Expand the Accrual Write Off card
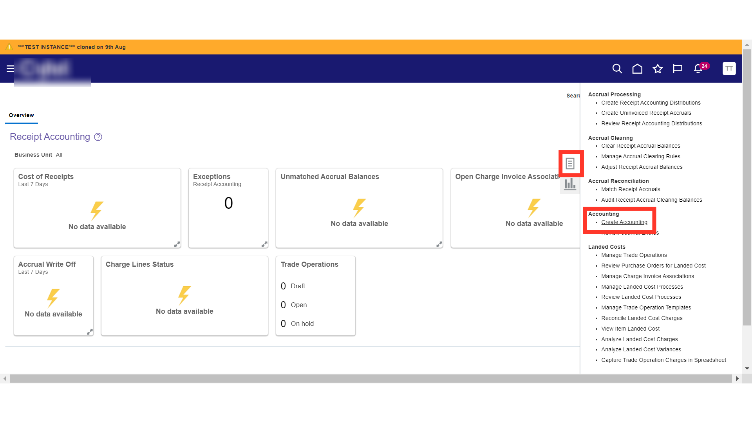The width and height of the screenshot is (752, 423). [x=90, y=332]
